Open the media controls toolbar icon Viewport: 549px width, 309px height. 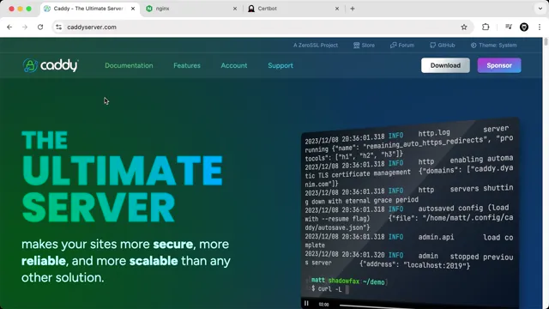[x=509, y=27]
